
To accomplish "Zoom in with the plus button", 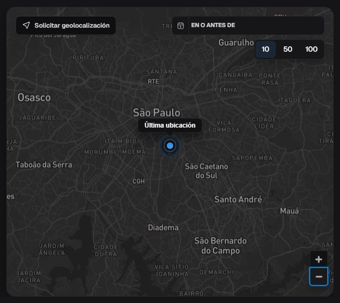I will (319, 259).
